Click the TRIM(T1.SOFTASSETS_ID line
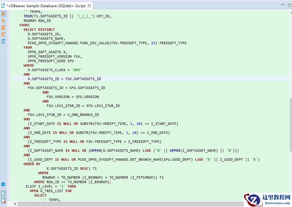 click(x=67, y=16)
